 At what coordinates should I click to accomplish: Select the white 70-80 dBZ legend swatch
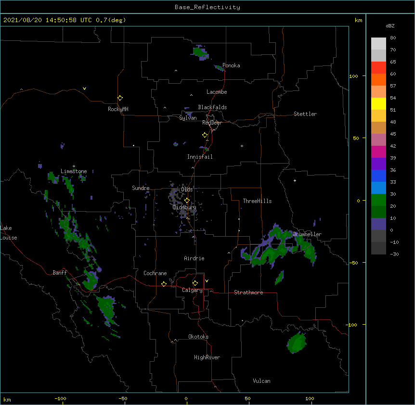[378, 44]
